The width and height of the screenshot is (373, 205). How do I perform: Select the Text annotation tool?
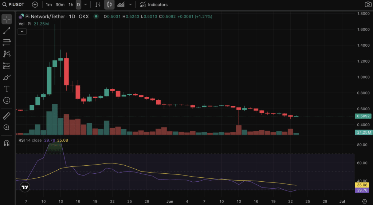[7, 89]
